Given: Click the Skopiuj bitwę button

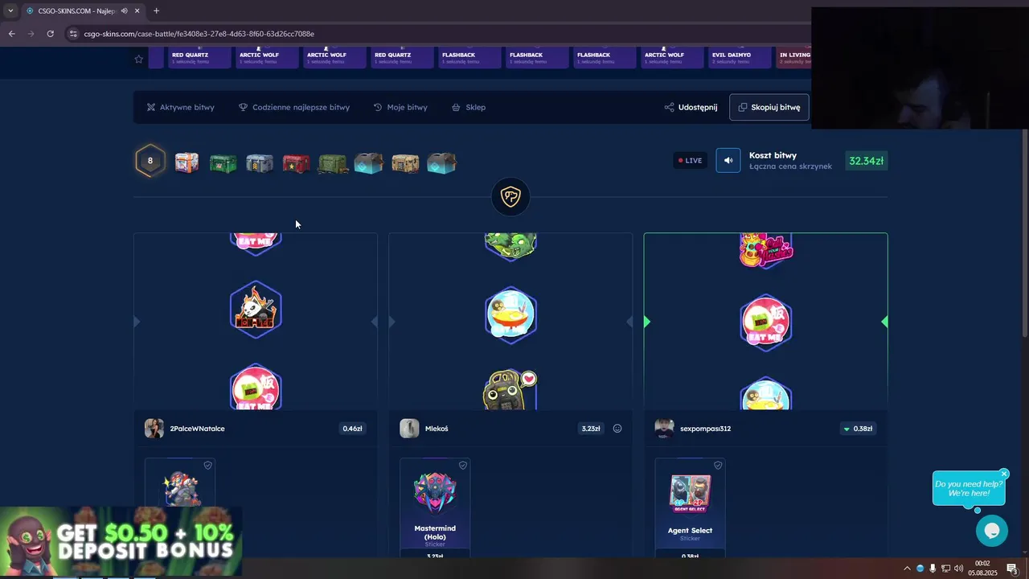Looking at the screenshot, I should pyautogui.click(x=769, y=107).
